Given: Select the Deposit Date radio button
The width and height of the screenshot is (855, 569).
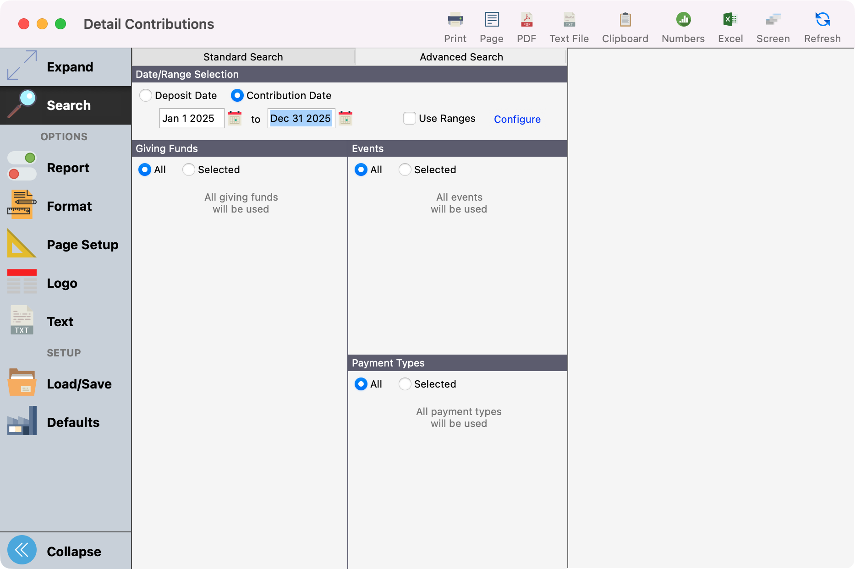Looking at the screenshot, I should [x=146, y=95].
